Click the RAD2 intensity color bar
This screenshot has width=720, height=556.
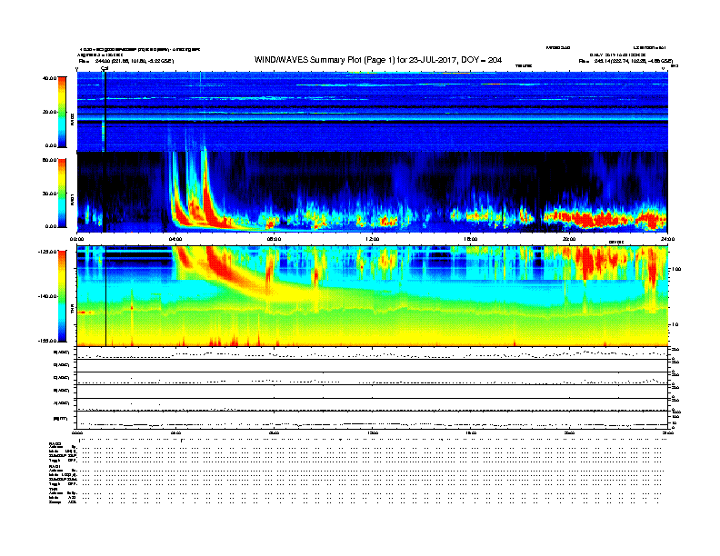(62, 112)
